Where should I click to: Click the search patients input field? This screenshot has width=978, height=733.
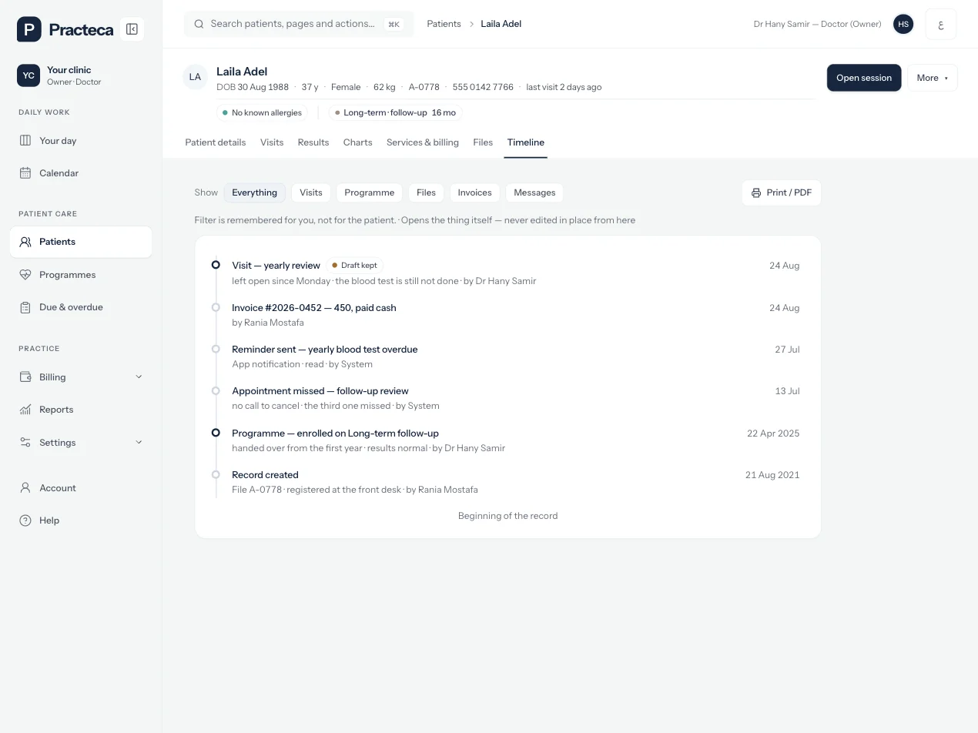tap(299, 24)
